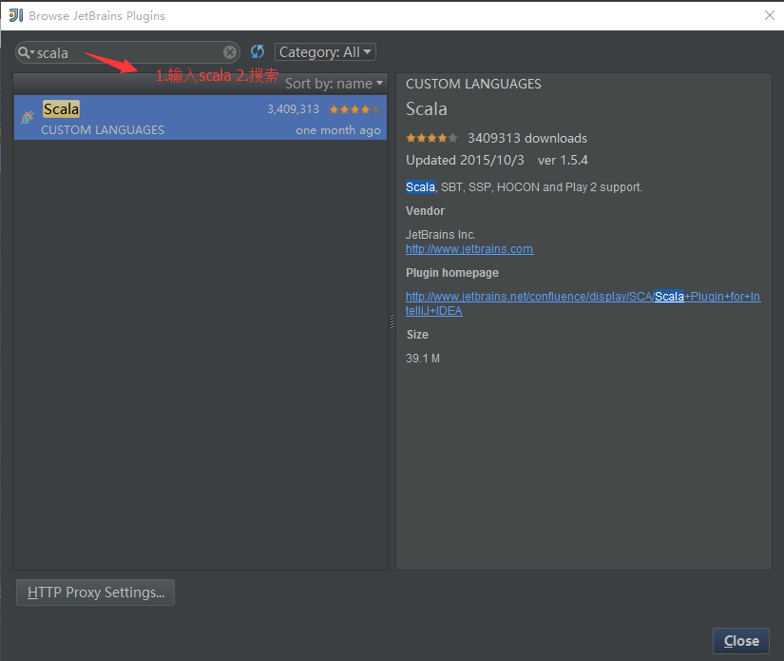Click 'JetBrains Inc.' vendor name
784x661 pixels.
click(441, 235)
